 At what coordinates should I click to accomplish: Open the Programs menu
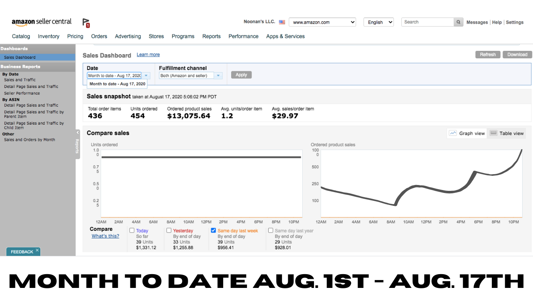tap(183, 36)
